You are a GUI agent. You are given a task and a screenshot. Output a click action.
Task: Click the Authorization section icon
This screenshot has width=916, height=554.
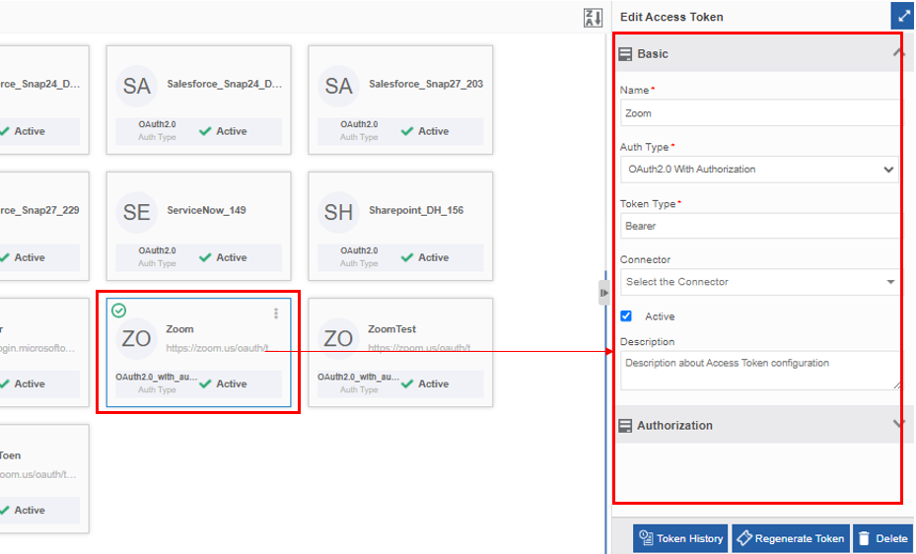(x=625, y=426)
